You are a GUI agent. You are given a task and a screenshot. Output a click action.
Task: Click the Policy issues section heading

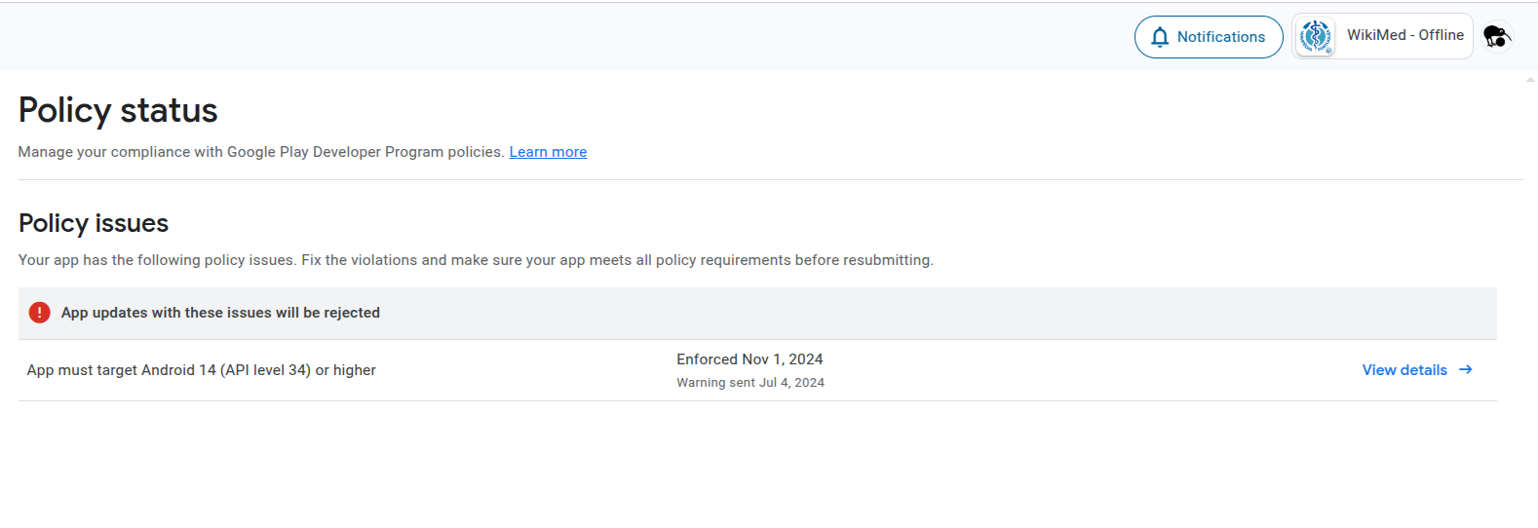click(94, 224)
